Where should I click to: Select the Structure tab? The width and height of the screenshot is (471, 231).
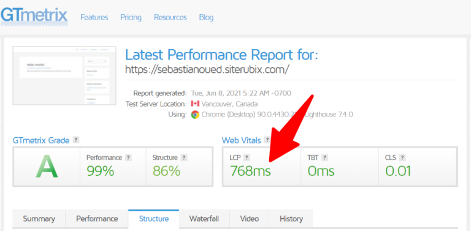pyautogui.click(x=154, y=219)
